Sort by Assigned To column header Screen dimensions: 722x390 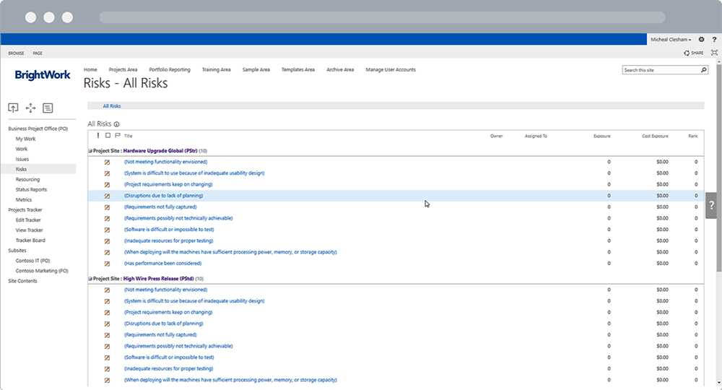click(536, 136)
